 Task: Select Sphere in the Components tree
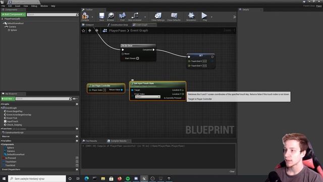click(14, 30)
